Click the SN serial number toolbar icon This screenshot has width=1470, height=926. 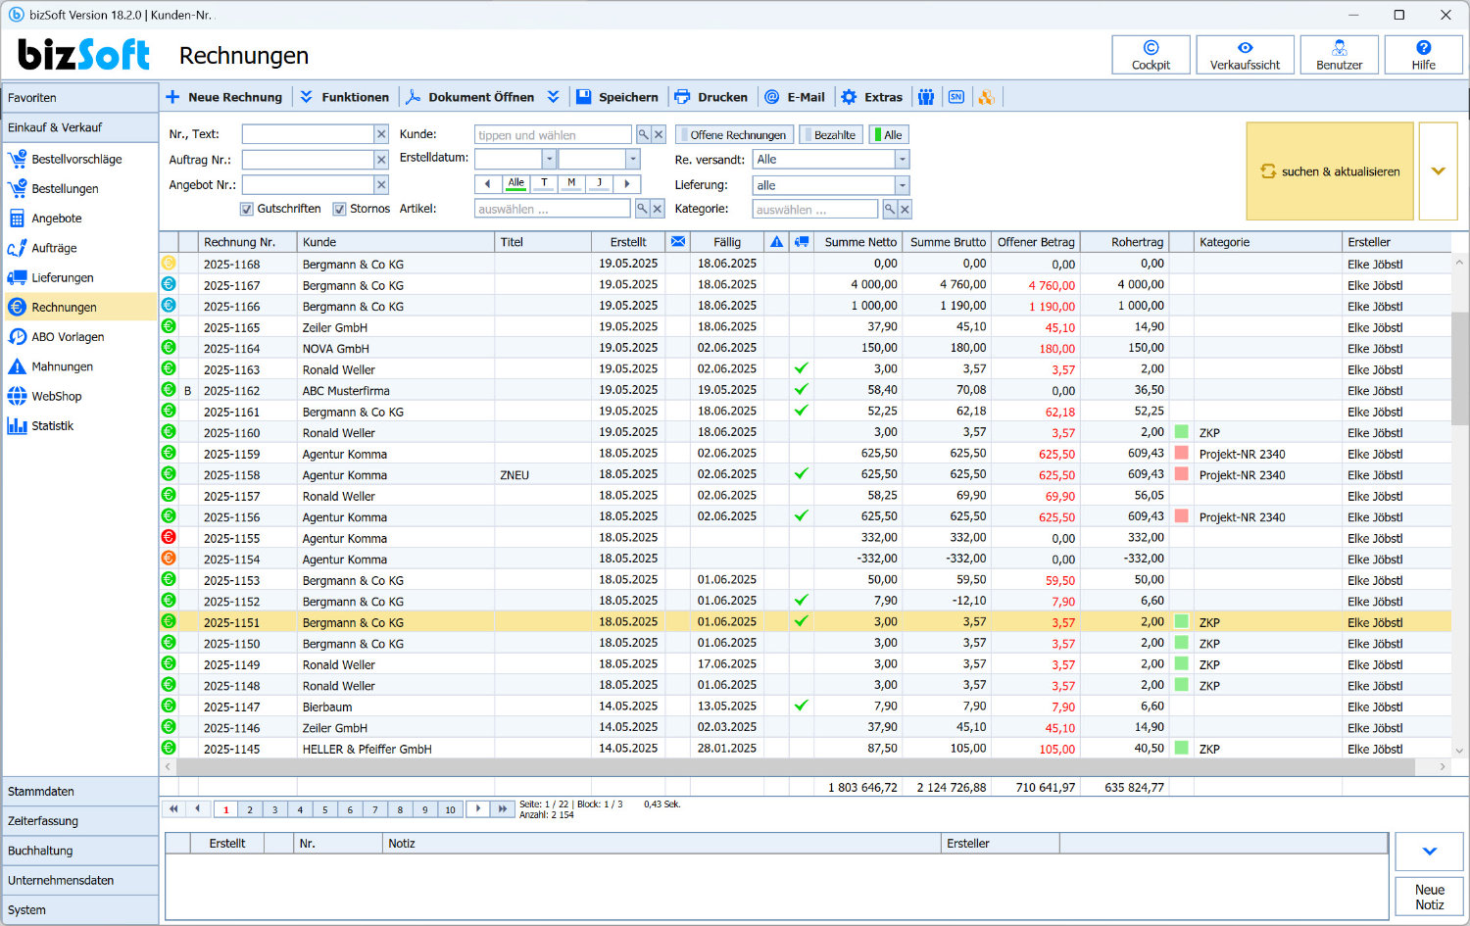click(956, 97)
